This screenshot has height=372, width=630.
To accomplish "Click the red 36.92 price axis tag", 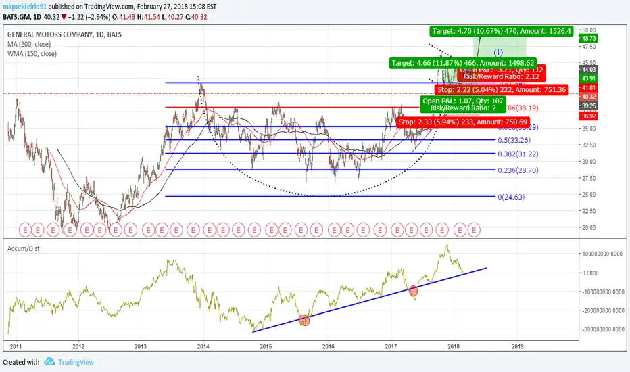I will pyautogui.click(x=589, y=116).
